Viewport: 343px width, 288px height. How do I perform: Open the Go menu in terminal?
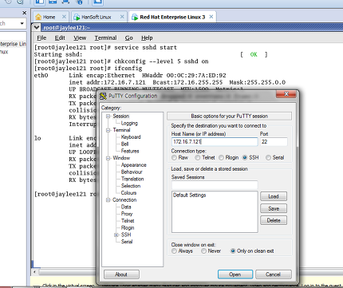pos(129,38)
